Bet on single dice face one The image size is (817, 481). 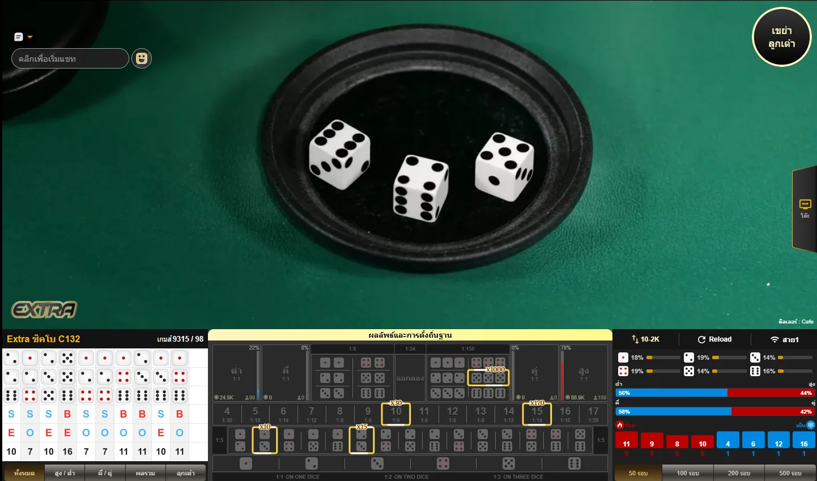click(x=245, y=463)
